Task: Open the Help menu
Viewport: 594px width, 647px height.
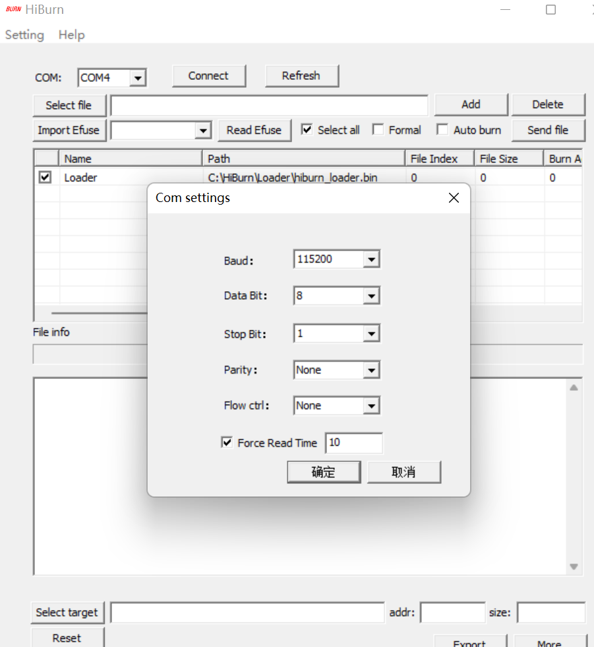Action: point(72,35)
